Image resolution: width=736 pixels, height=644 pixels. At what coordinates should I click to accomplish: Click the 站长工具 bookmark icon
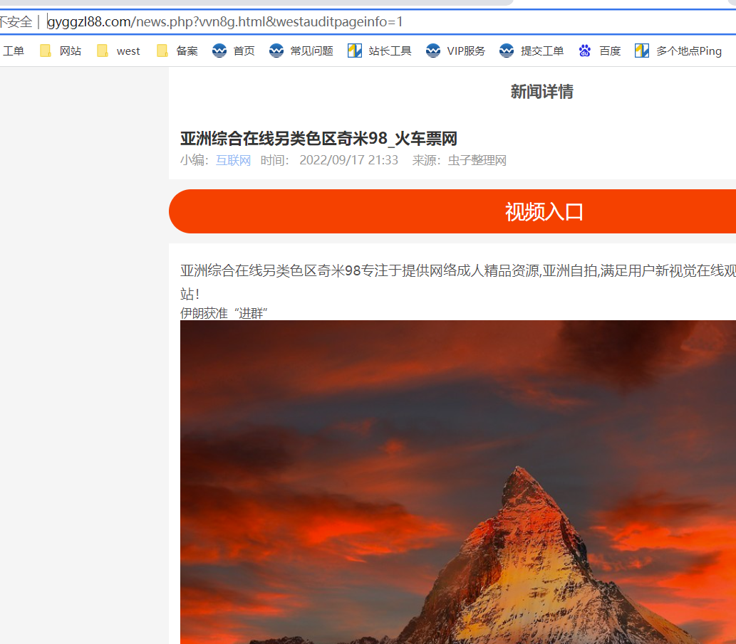tap(355, 51)
